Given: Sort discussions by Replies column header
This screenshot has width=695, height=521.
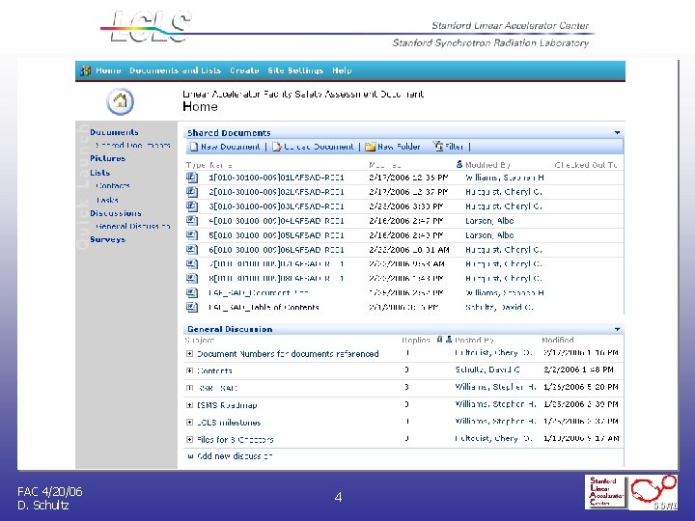Looking at the screenshot, I should [416, 340].
